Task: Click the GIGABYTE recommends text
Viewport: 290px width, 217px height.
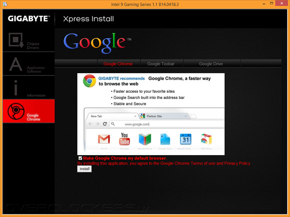Action: [121, 78]
